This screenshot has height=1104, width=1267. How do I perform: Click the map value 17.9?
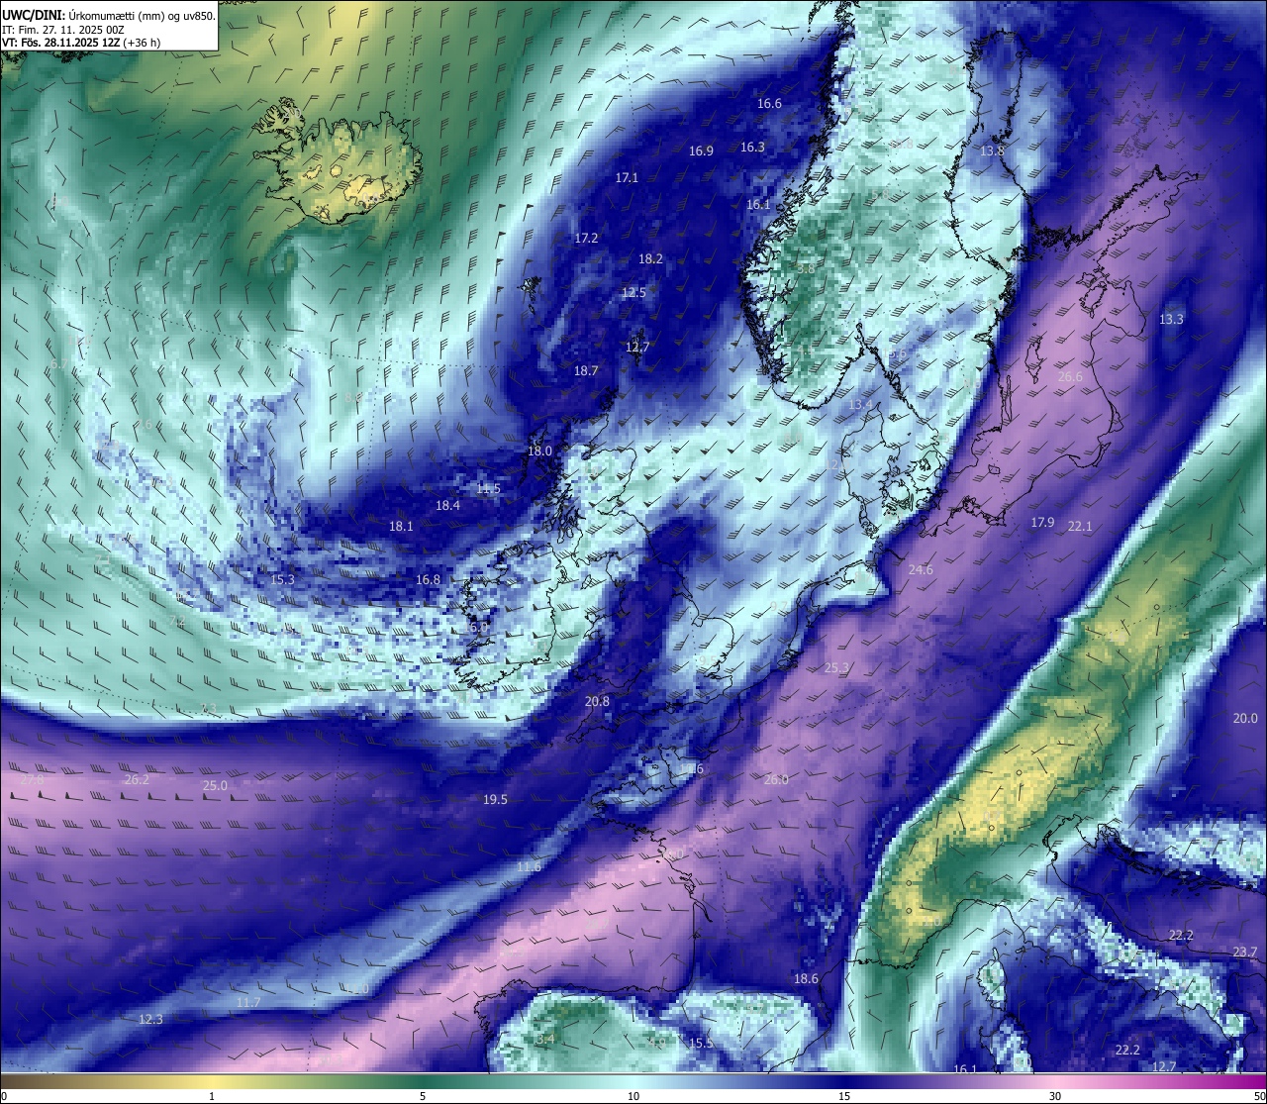[1042, 522]
